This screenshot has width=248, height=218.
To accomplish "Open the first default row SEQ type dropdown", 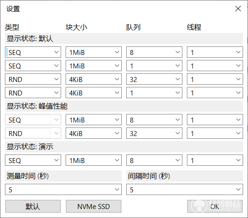I will click(33, 52).
